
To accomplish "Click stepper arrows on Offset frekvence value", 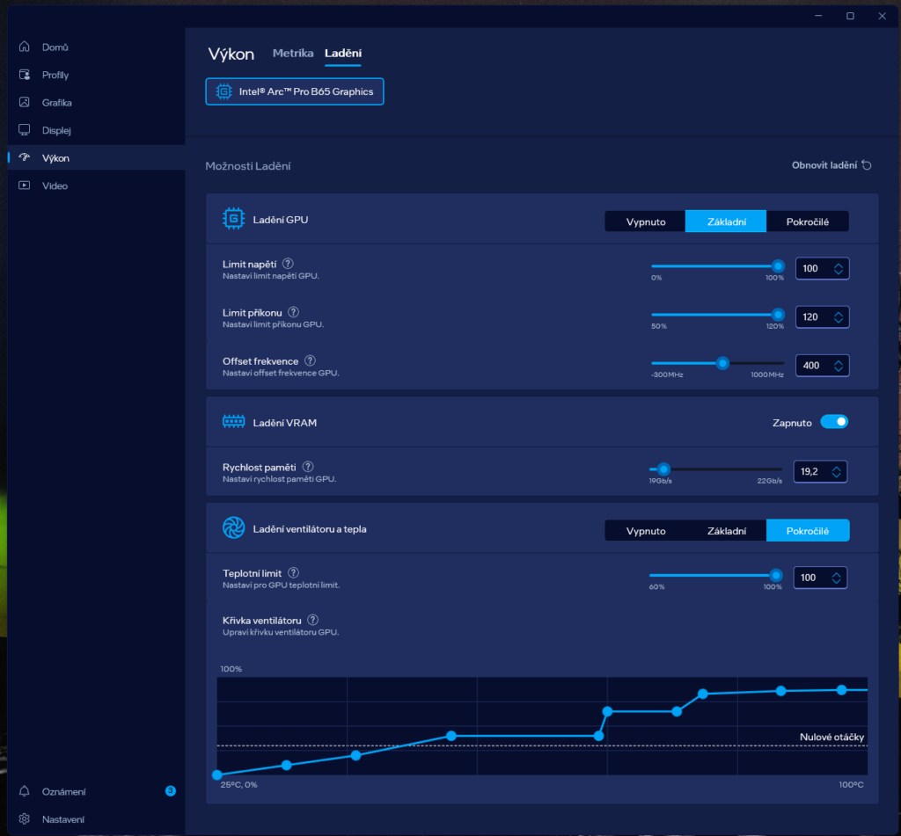I will 839,366.
